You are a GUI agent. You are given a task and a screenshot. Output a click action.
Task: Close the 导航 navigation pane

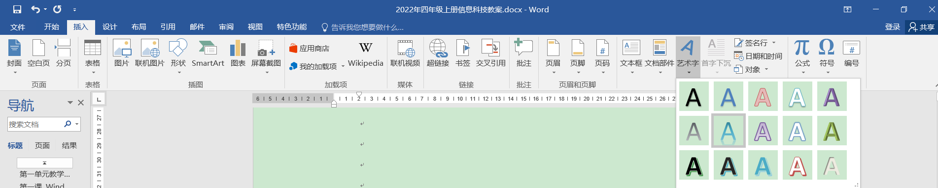point(81,103)
